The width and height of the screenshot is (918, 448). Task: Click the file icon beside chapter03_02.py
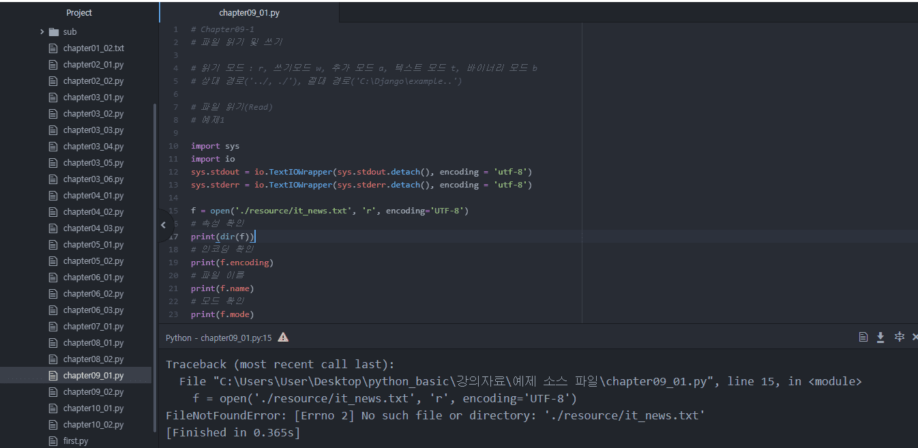pos(53,114)
